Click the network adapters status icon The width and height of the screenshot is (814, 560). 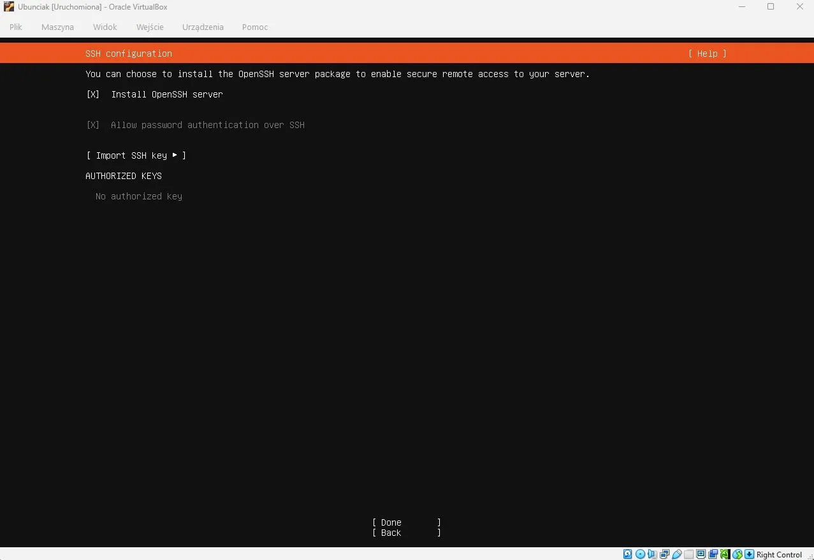(664, 554)
